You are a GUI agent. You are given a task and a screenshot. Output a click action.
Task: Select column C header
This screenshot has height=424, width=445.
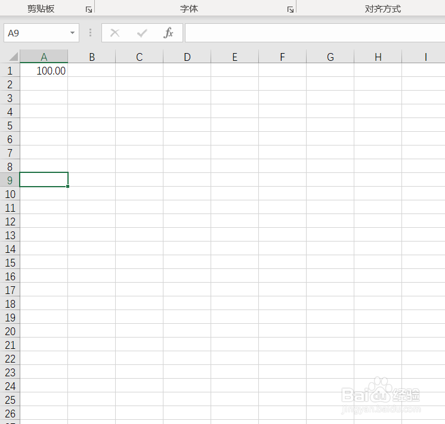[x=139, y=57]
